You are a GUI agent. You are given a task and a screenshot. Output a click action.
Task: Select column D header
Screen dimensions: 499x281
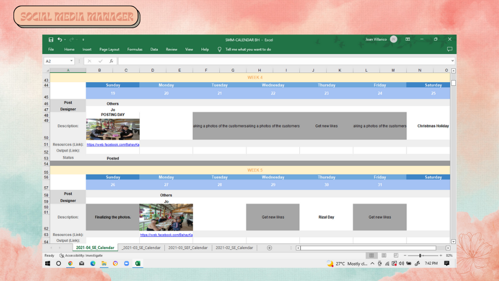click(153, 70)
